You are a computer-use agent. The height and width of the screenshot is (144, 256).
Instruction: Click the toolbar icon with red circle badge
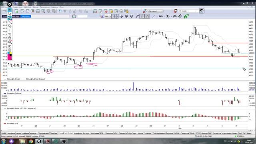point(106,11)
